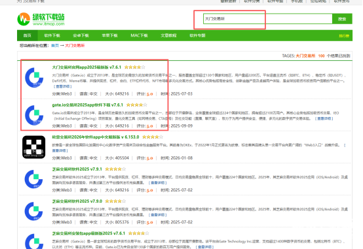Click the date 2025-07-03 in first result
Screen dimensions: 363x249
click(x=181, y=93)
